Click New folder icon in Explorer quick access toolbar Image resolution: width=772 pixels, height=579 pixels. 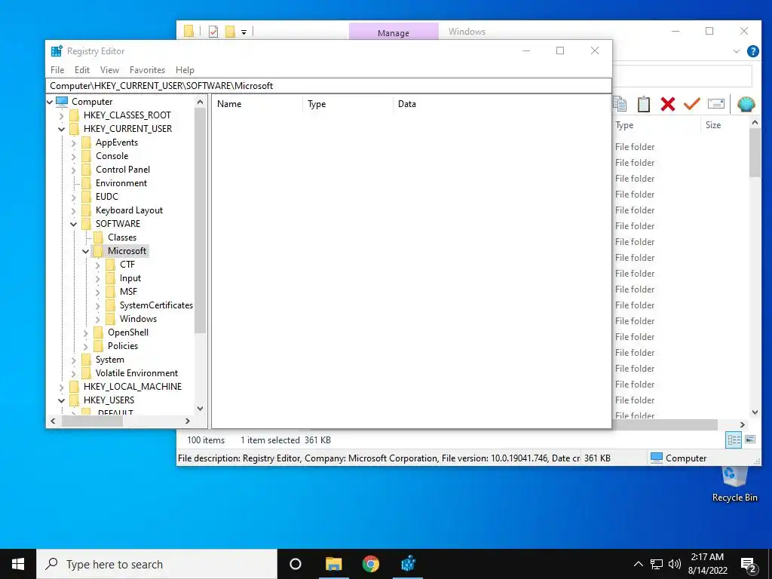click(x=230, y=32)
